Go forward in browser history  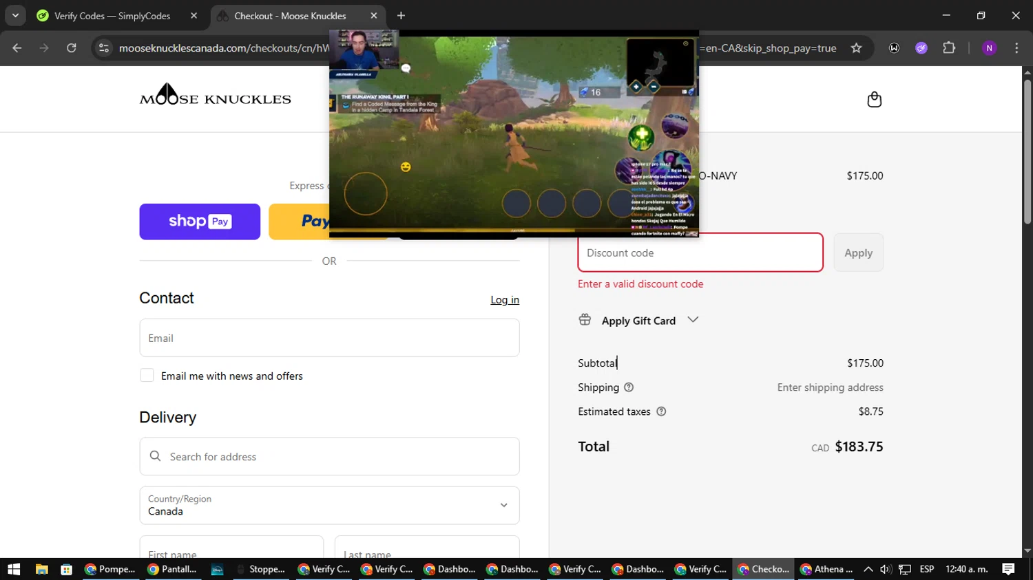pyautogui.click(x=44, y=48)
